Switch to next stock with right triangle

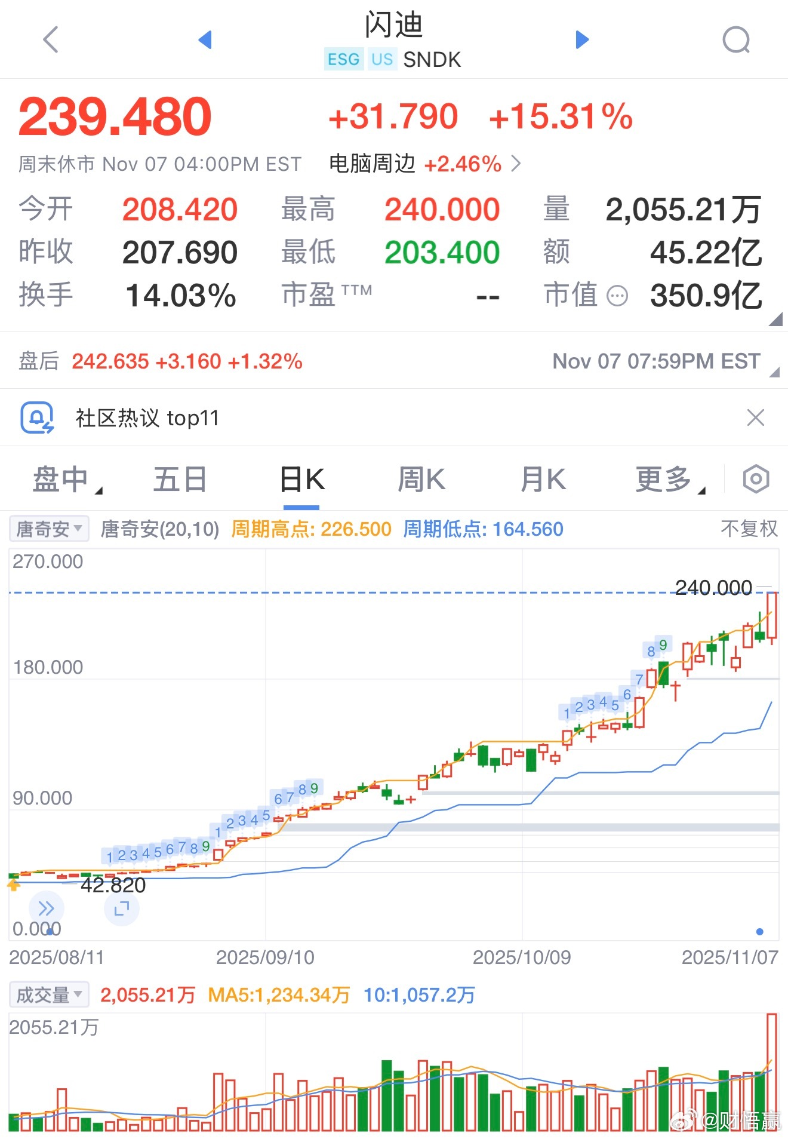coord(582,39)
